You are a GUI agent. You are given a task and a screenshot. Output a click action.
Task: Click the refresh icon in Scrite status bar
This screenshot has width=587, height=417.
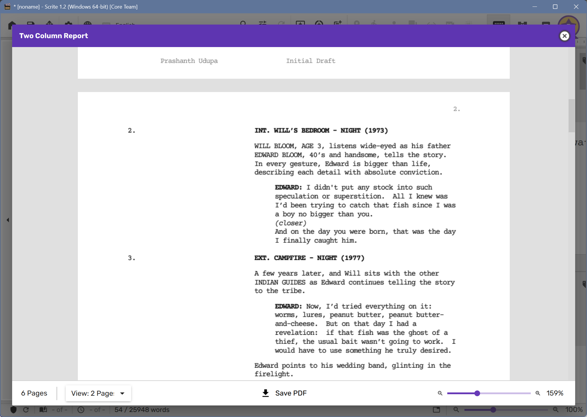26,410
